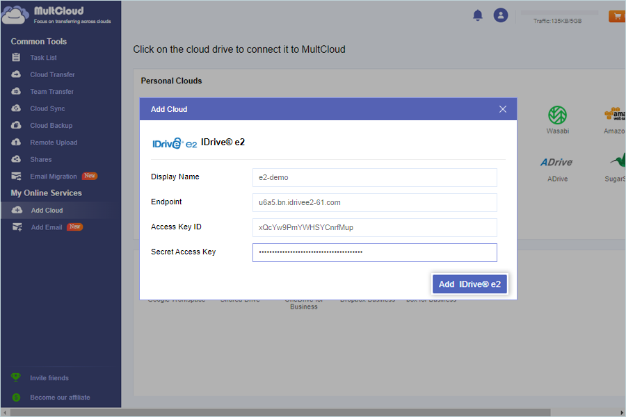Click the My Online Services heading
The width and height of the screenshot is (626, 417).
(x=47, y=193)
